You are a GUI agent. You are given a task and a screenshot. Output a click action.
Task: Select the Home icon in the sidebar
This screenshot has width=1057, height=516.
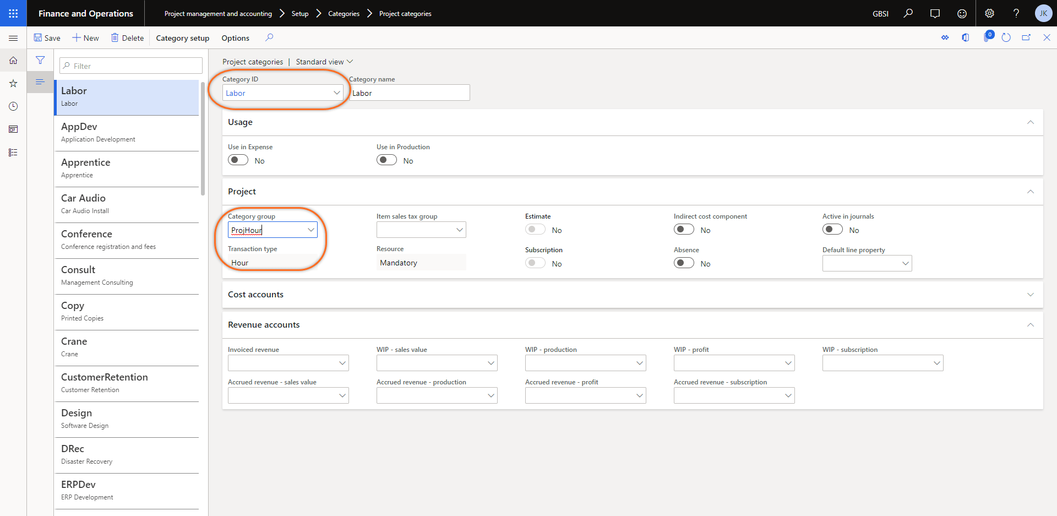point(13,61)
